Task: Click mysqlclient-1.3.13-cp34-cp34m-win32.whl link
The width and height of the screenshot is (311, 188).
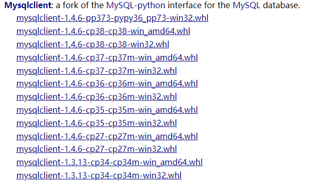Action: tap(99, 175)
